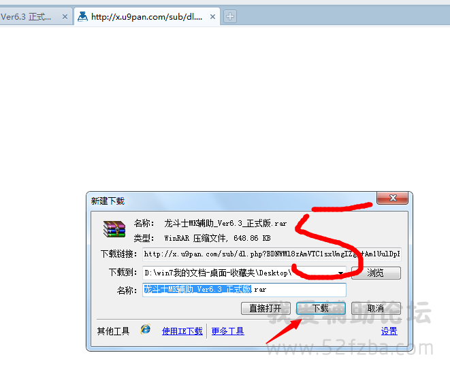Expand the 下载到 path dropdown arrow
This screenshot has height=374, width=450.
tap(340, 273)
